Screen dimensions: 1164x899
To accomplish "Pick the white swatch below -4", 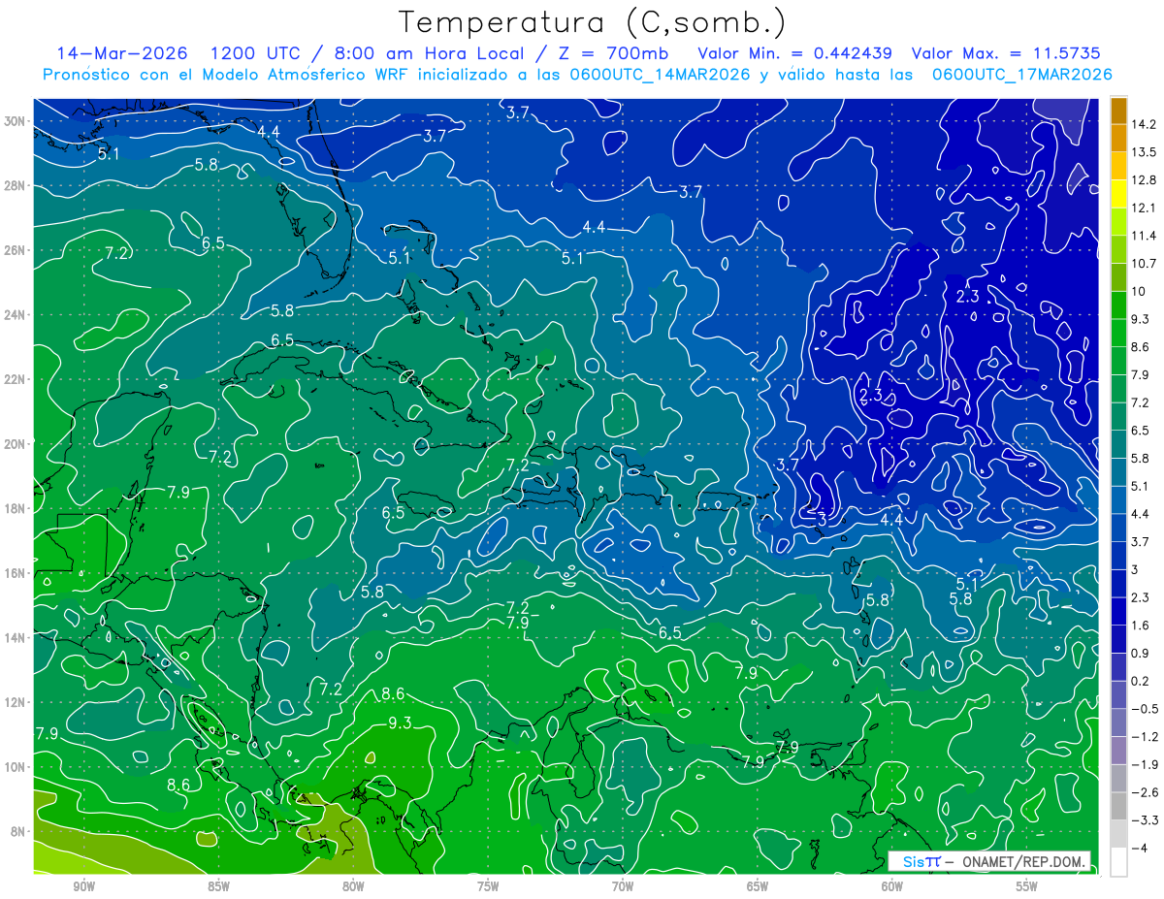I will coord(1118,862).
